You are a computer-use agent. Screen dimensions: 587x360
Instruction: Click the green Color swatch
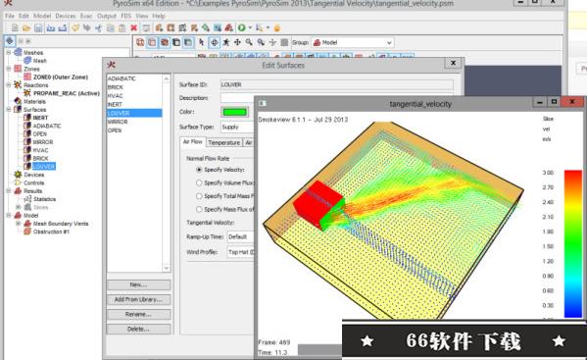click(235, 112)
